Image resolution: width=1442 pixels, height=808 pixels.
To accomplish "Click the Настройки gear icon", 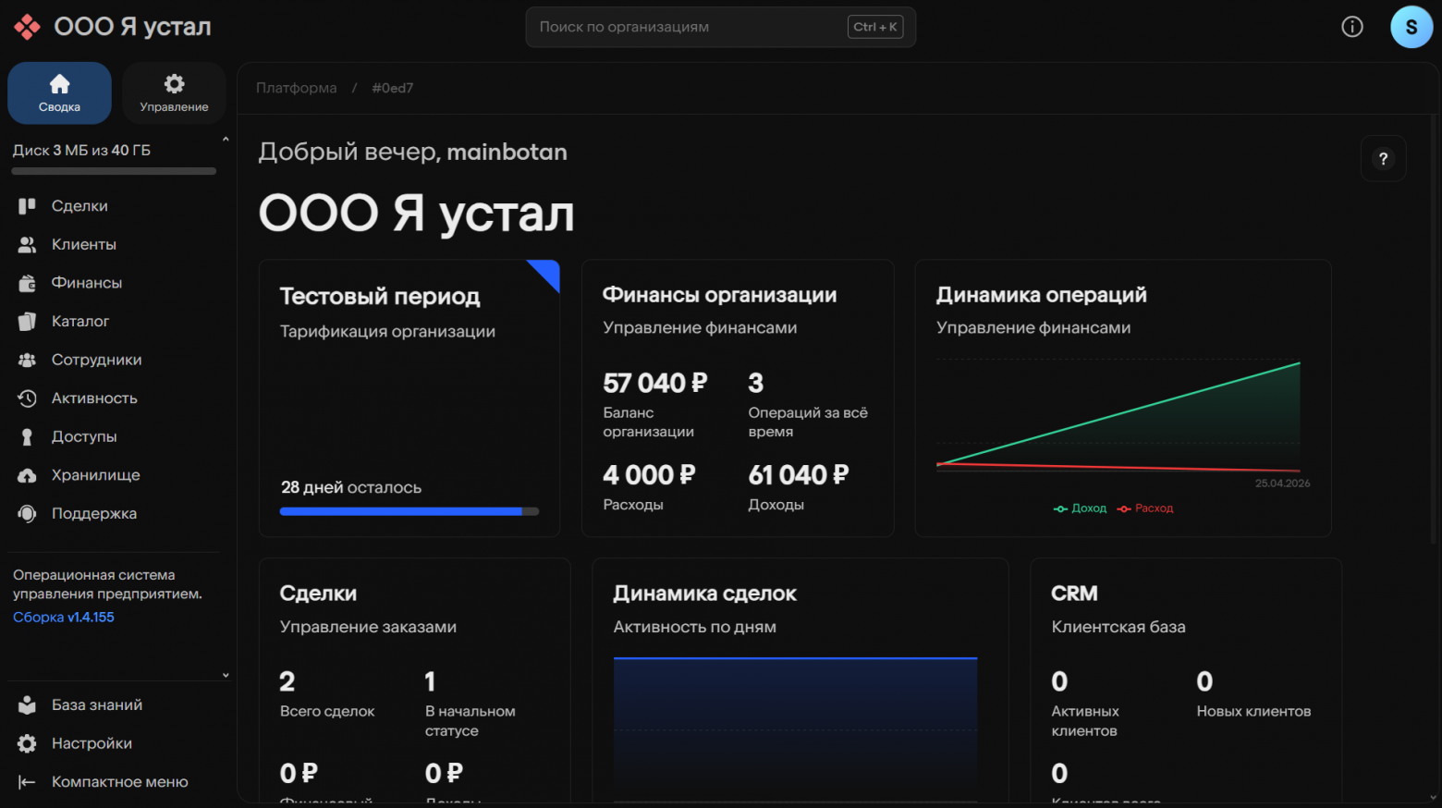I will click(27, 743).
